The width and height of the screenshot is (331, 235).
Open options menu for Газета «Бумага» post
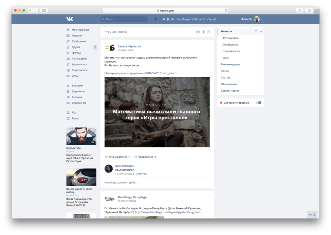click(x=208, y=46)
